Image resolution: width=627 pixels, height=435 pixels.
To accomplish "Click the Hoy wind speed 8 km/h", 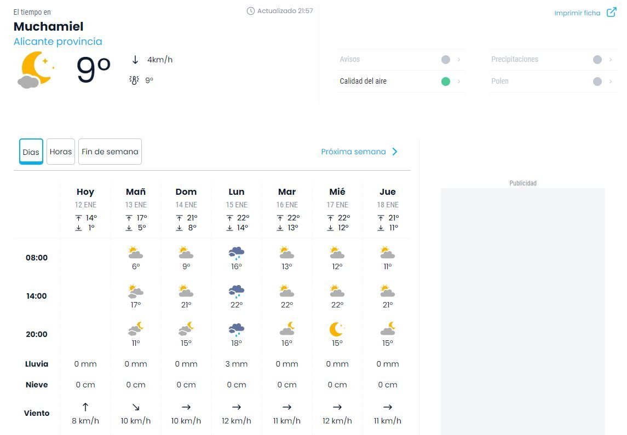I will 85,421.
